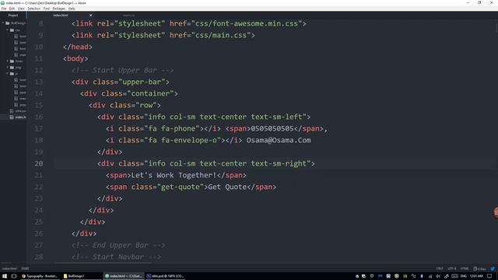Open the first file inside css folder

20,37
